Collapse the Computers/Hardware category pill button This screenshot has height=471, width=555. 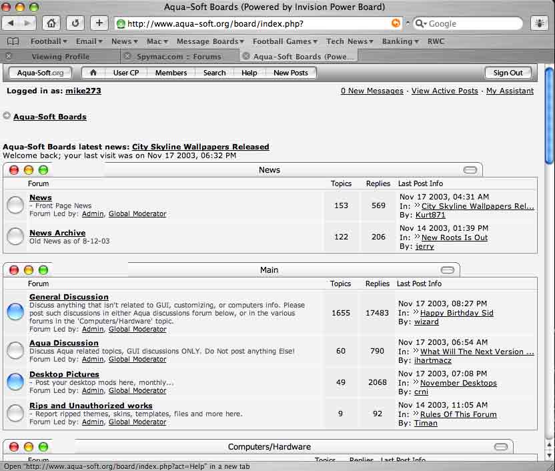click(x=501, y=446)
